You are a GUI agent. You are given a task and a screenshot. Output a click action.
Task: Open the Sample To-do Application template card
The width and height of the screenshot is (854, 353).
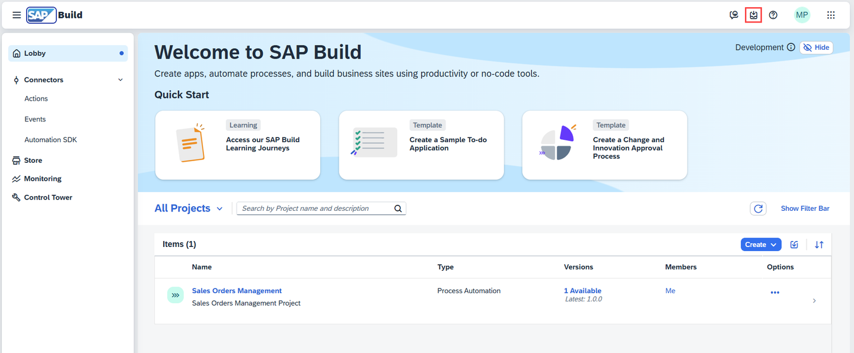pyautogui.click(x=421, y=145)
